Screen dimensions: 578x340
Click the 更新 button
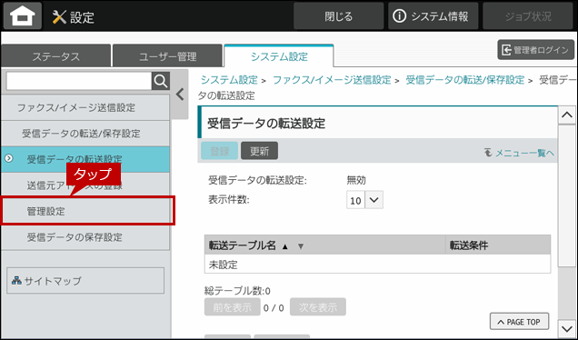click(259, 151)
